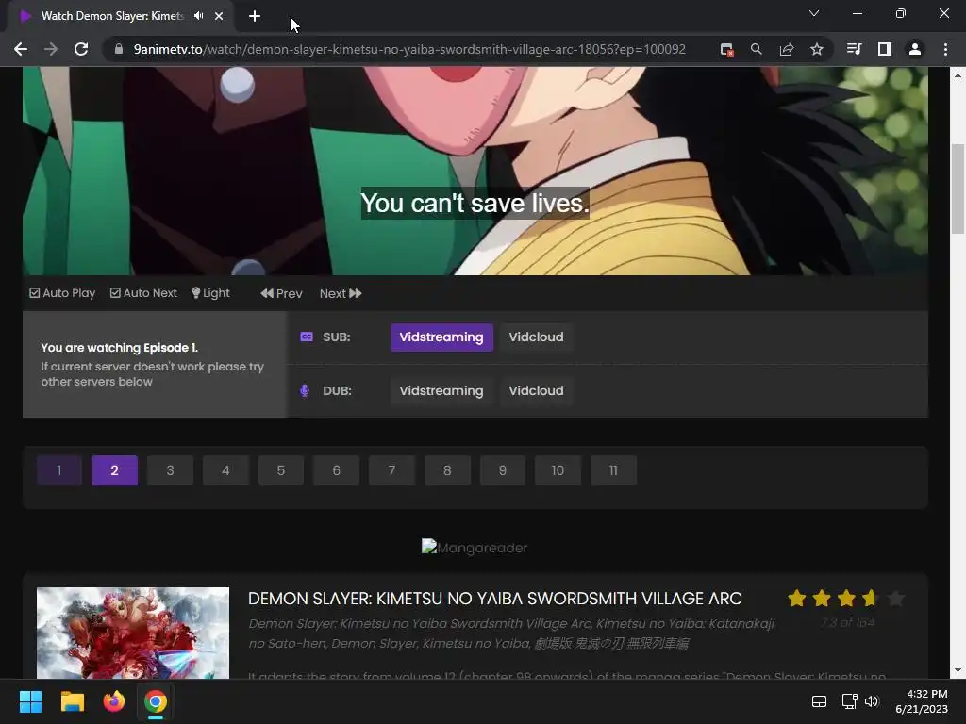Select the DUB Vidcloud server
The width and height of the screenshot is (966, 724).
(536, 391)
